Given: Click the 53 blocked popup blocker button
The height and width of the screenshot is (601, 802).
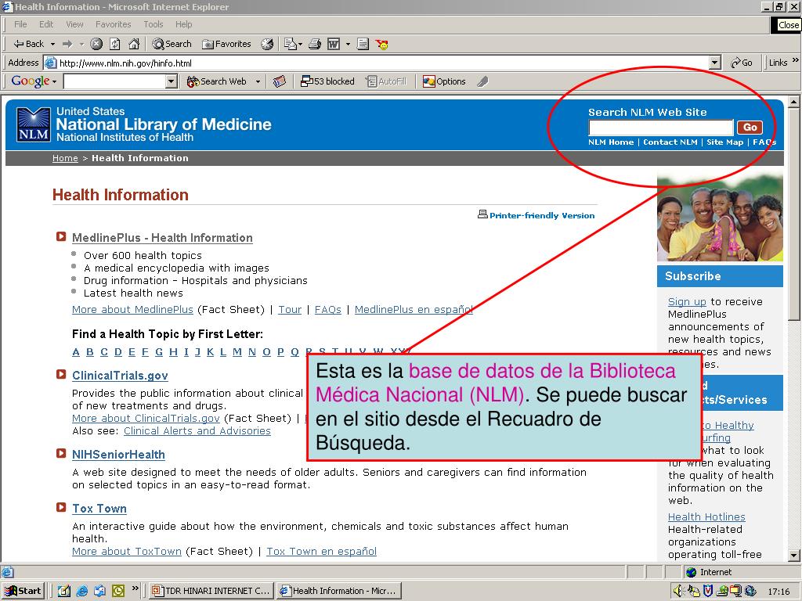Looking at the screenshot, I should click(x=327, y=81).
